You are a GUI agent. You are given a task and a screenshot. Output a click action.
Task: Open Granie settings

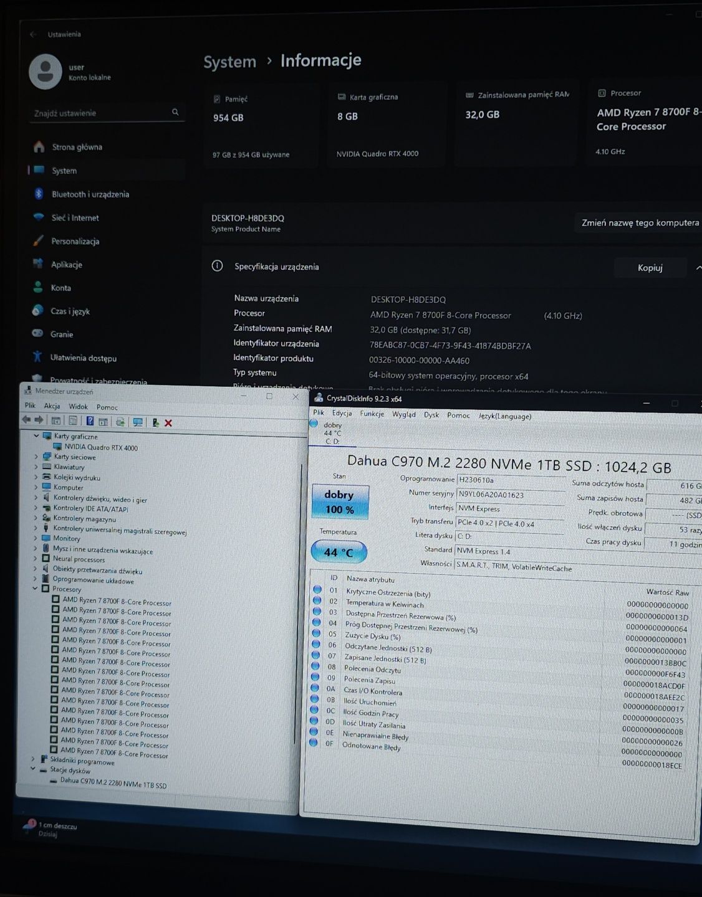pyautogui.click(x=62, y=335)
